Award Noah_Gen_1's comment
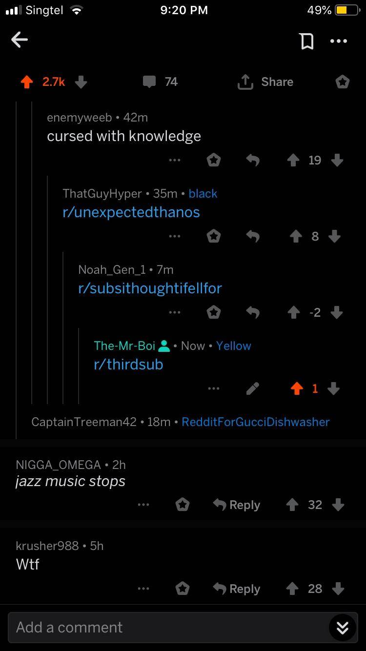Screen dimensions: 366x651 (x=213, y=312)
